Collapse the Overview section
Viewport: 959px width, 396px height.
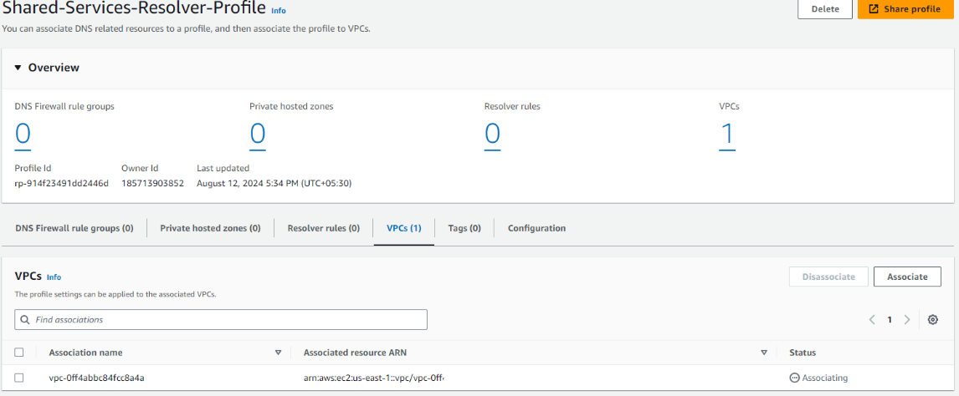(x=18, y=68)
